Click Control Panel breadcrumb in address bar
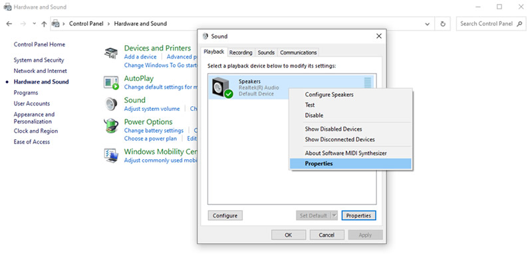Screen dimensions: 532x260 [86, 24]
